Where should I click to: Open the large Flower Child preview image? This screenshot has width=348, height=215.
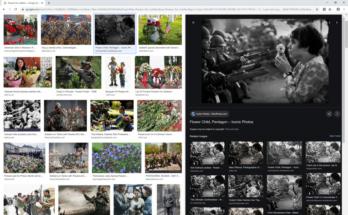tap(265, 61)
